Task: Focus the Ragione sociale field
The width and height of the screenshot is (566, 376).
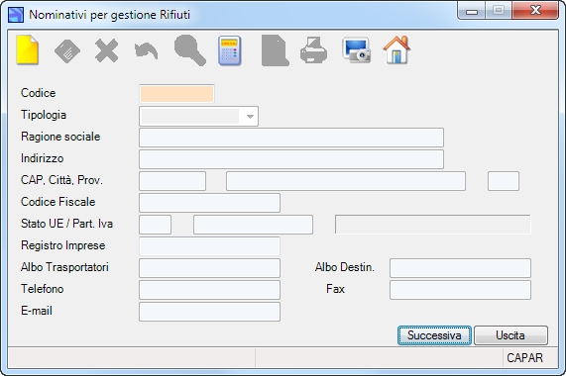Action: 291,138
